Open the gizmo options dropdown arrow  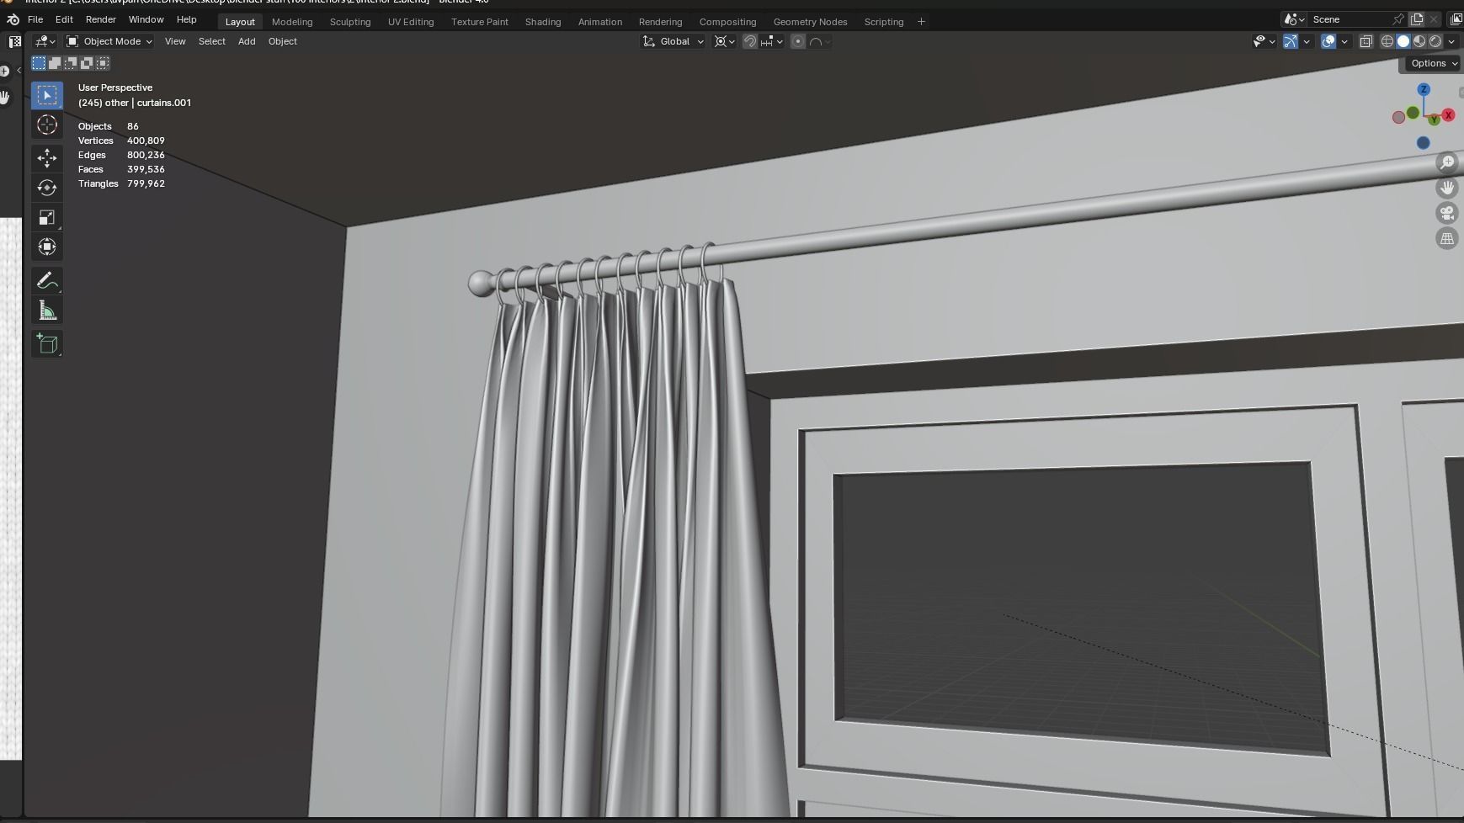click(x=1307, y=41)
